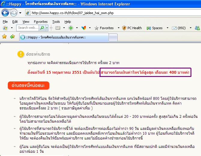This screenshot has width=201, height=156.
Task: Expand the Spaces dropdown arrow
Action: (x=167, y=28)
